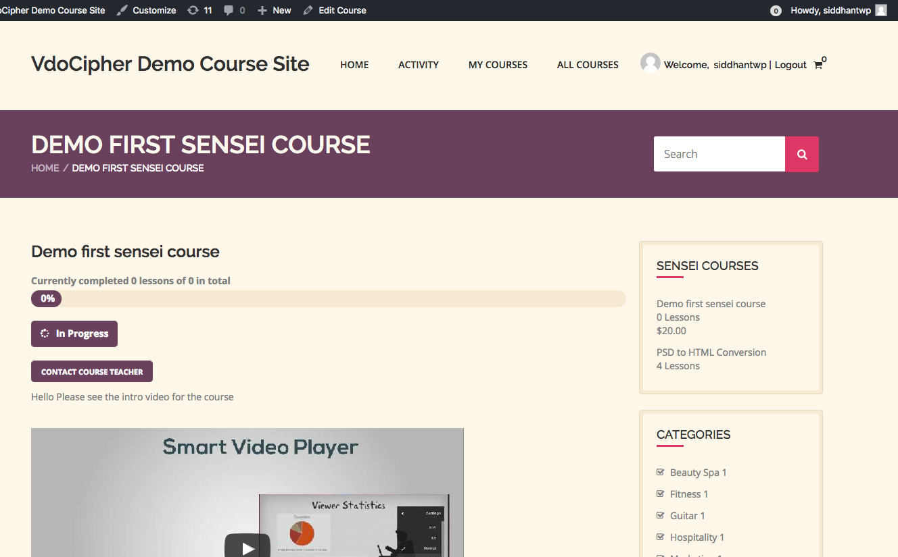Click the notification count bubble near Howdy

pyautogui.click(x=776, y=11)
